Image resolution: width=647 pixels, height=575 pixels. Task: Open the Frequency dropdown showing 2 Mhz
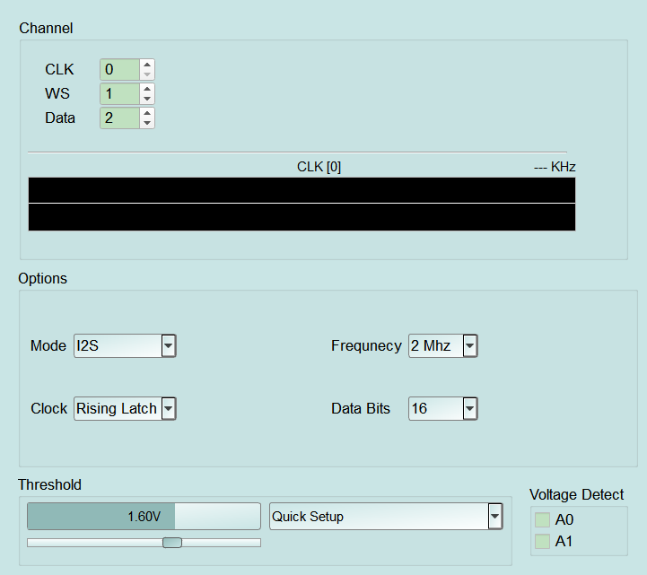click(443, 345)
